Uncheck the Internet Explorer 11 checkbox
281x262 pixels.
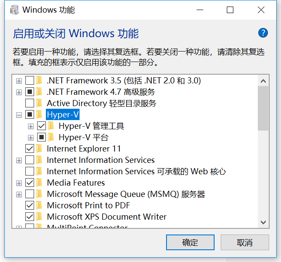coord(30,148)
